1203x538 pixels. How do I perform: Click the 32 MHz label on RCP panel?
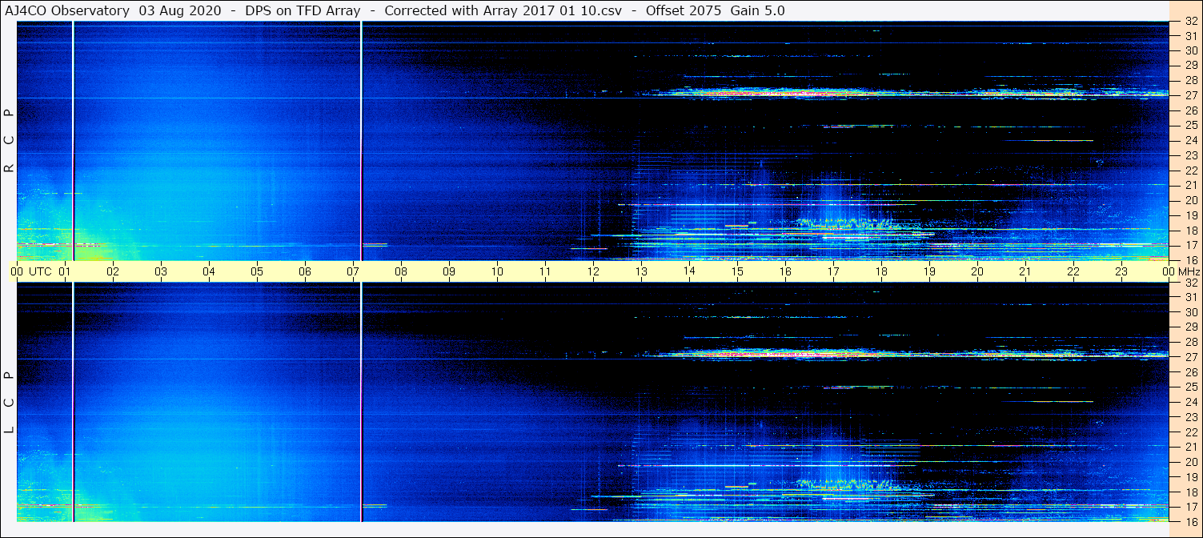[x=1190, y=22]
